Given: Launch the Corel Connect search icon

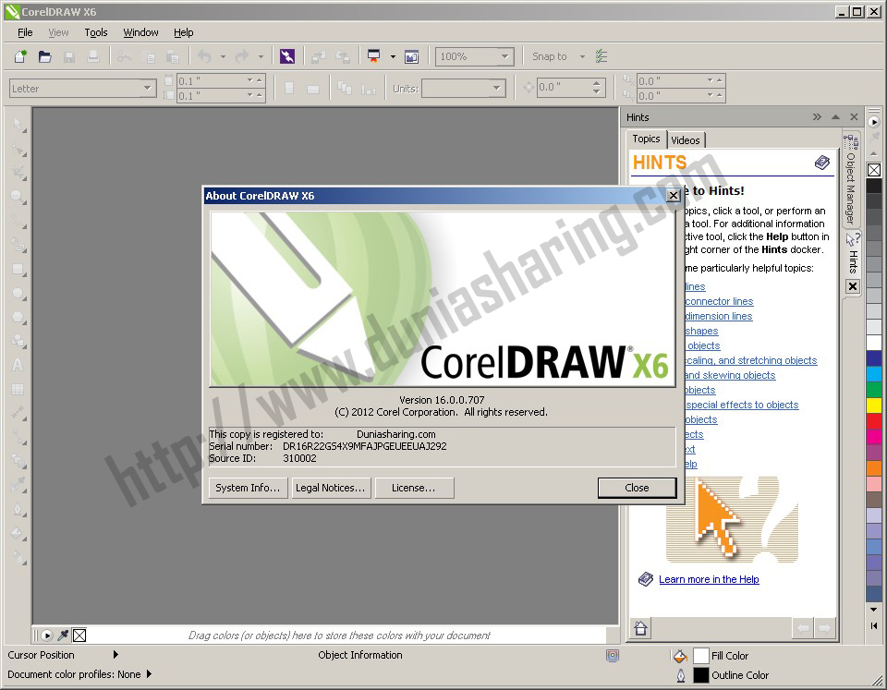Looking at the screenshot, I should [287, 56].
